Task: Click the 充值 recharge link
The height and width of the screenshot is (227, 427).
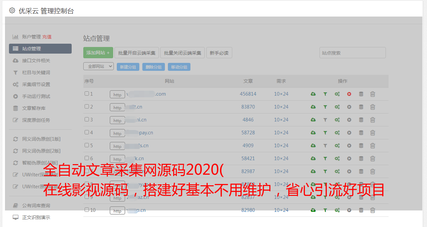Action: [x=47, y=37]
